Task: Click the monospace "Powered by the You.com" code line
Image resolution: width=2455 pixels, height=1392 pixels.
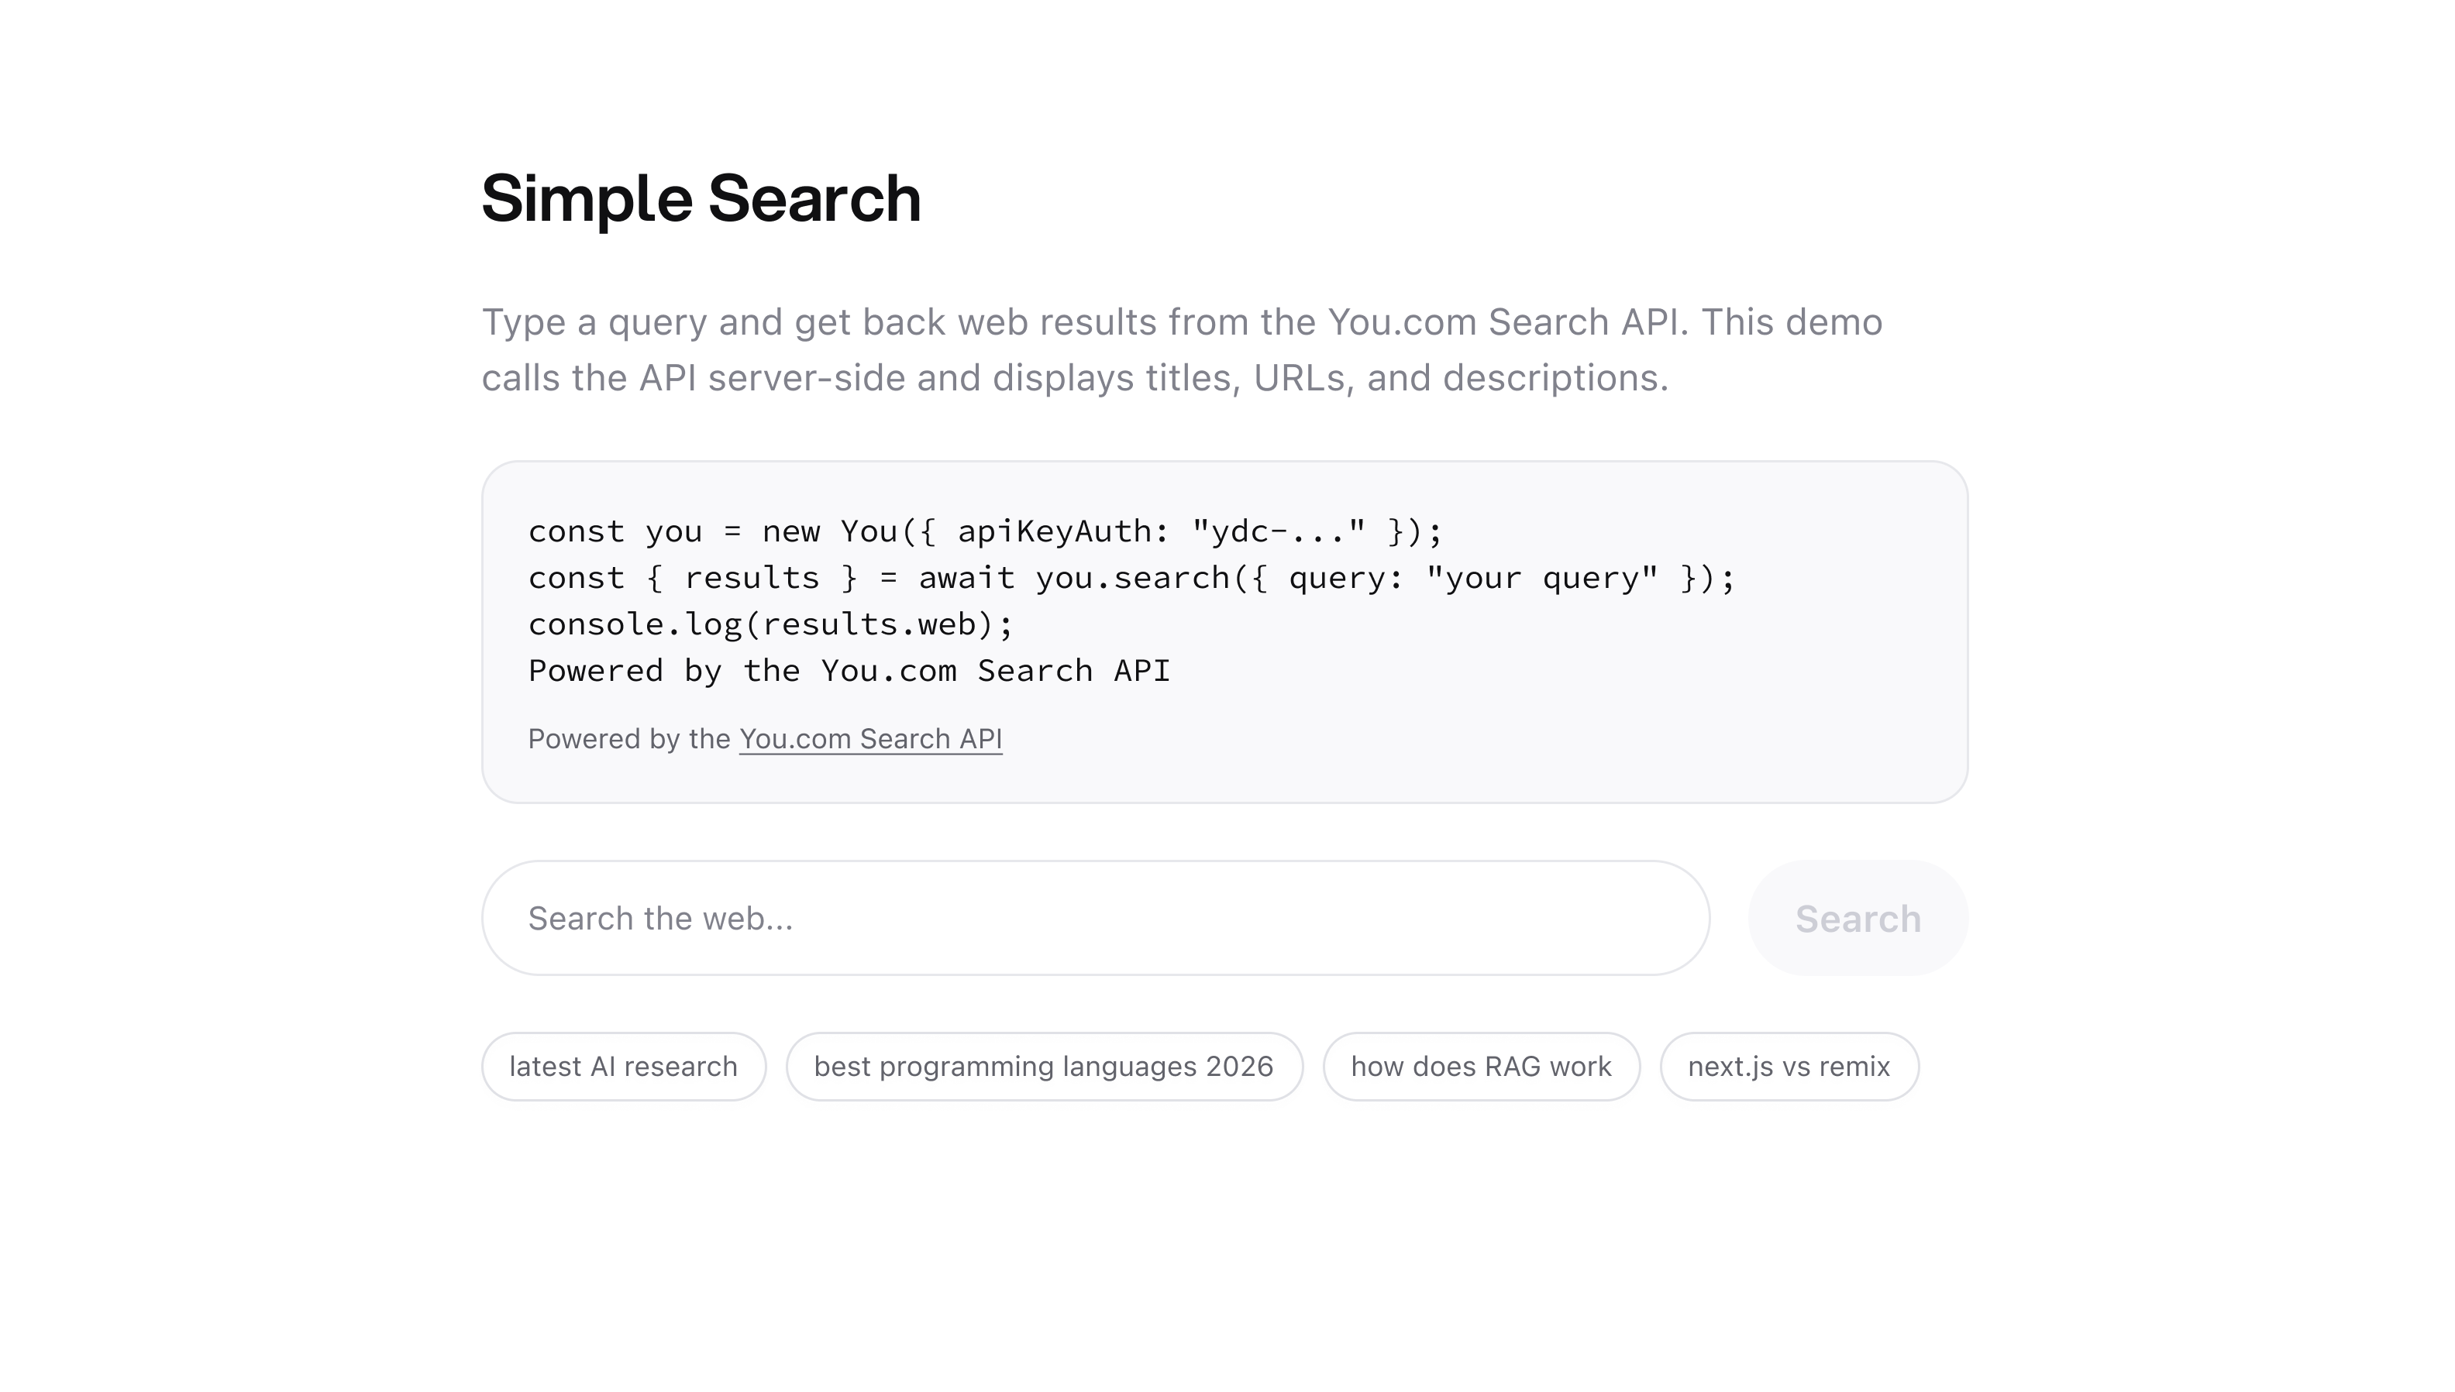Action: (849, 671)
